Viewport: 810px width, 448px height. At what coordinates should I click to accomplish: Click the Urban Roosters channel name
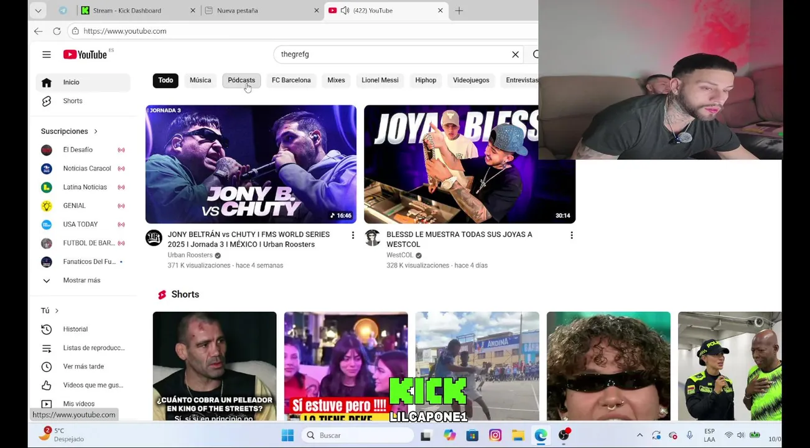pyautogui.click(x=190, y=255)
